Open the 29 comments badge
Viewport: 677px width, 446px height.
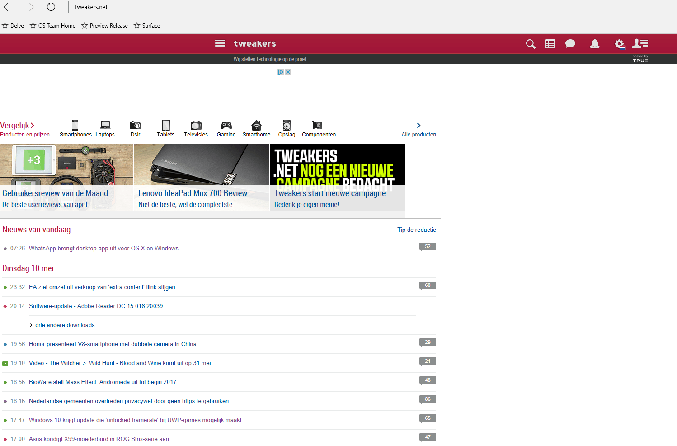tap(428, 343)
